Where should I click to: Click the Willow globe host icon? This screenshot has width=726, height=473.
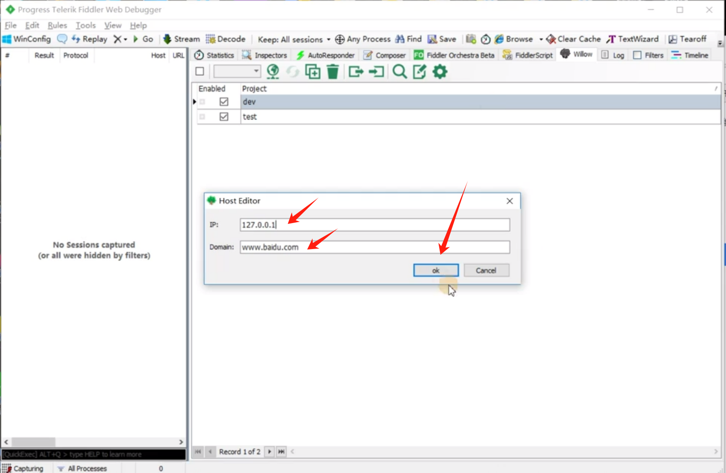click(x=273, y=71)
